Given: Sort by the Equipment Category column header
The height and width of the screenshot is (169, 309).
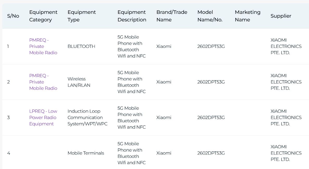Looking at the screenshot, I should point(43,16).
